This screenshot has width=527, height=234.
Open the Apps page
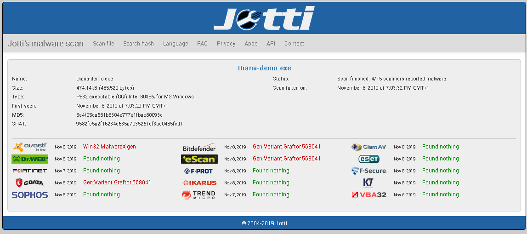[x=251, y=43]
